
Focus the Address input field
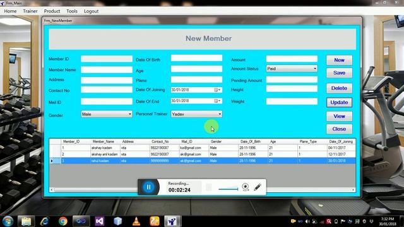click(107, 80)
